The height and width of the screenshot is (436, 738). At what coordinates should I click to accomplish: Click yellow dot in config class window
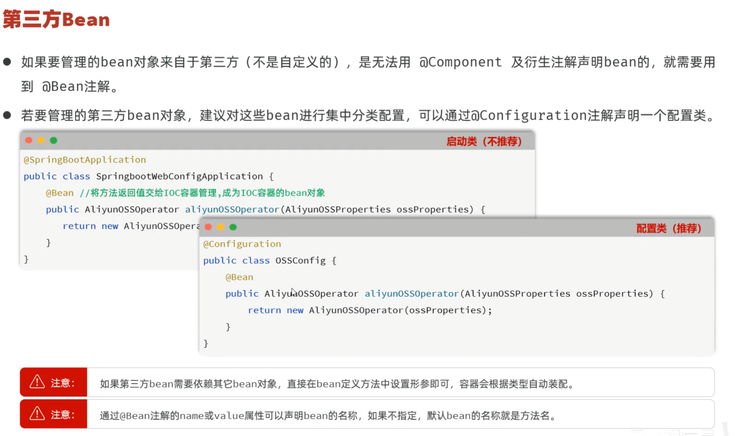(x=220, y=227)
